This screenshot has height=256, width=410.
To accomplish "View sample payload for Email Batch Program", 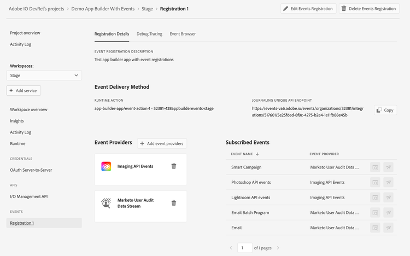I will 375,213.
